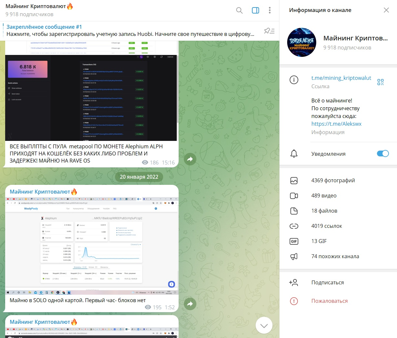This screenshot has width=397, height=338.
Task: Click the 1:52 message timestamp
Action: pos(170,307)
